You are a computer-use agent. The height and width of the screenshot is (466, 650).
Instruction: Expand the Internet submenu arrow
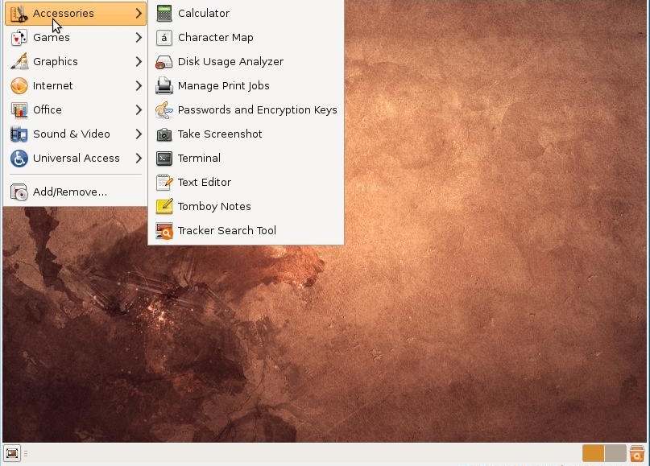139,86
